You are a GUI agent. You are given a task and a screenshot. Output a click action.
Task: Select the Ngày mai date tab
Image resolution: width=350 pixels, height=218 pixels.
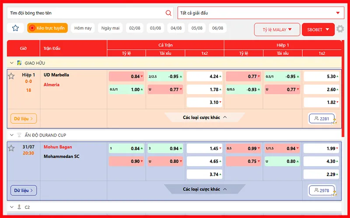coord(110,28)
